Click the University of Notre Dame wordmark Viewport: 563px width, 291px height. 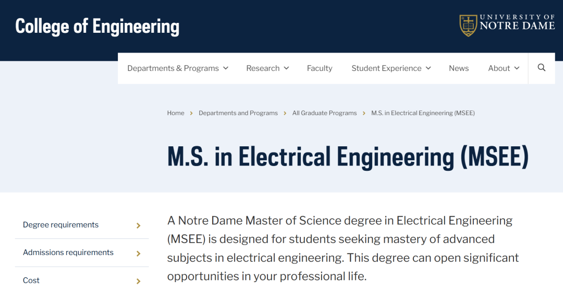517,22
